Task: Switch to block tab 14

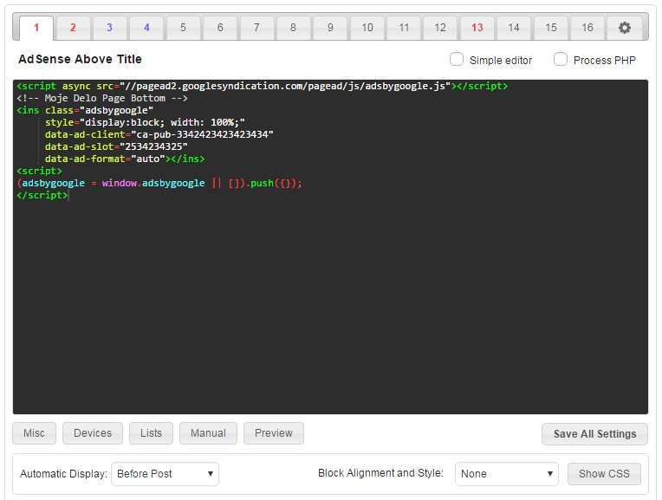Action: click(x=514, y=28)
